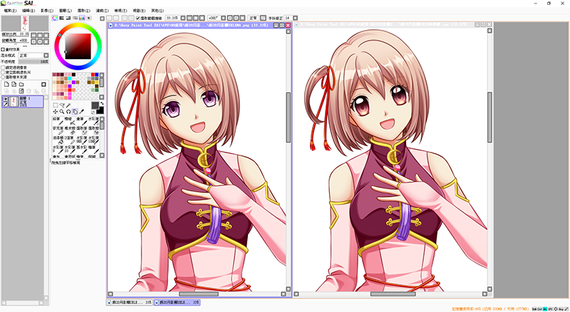Toggle the color mixer panel icon

[x=76, y=18]
